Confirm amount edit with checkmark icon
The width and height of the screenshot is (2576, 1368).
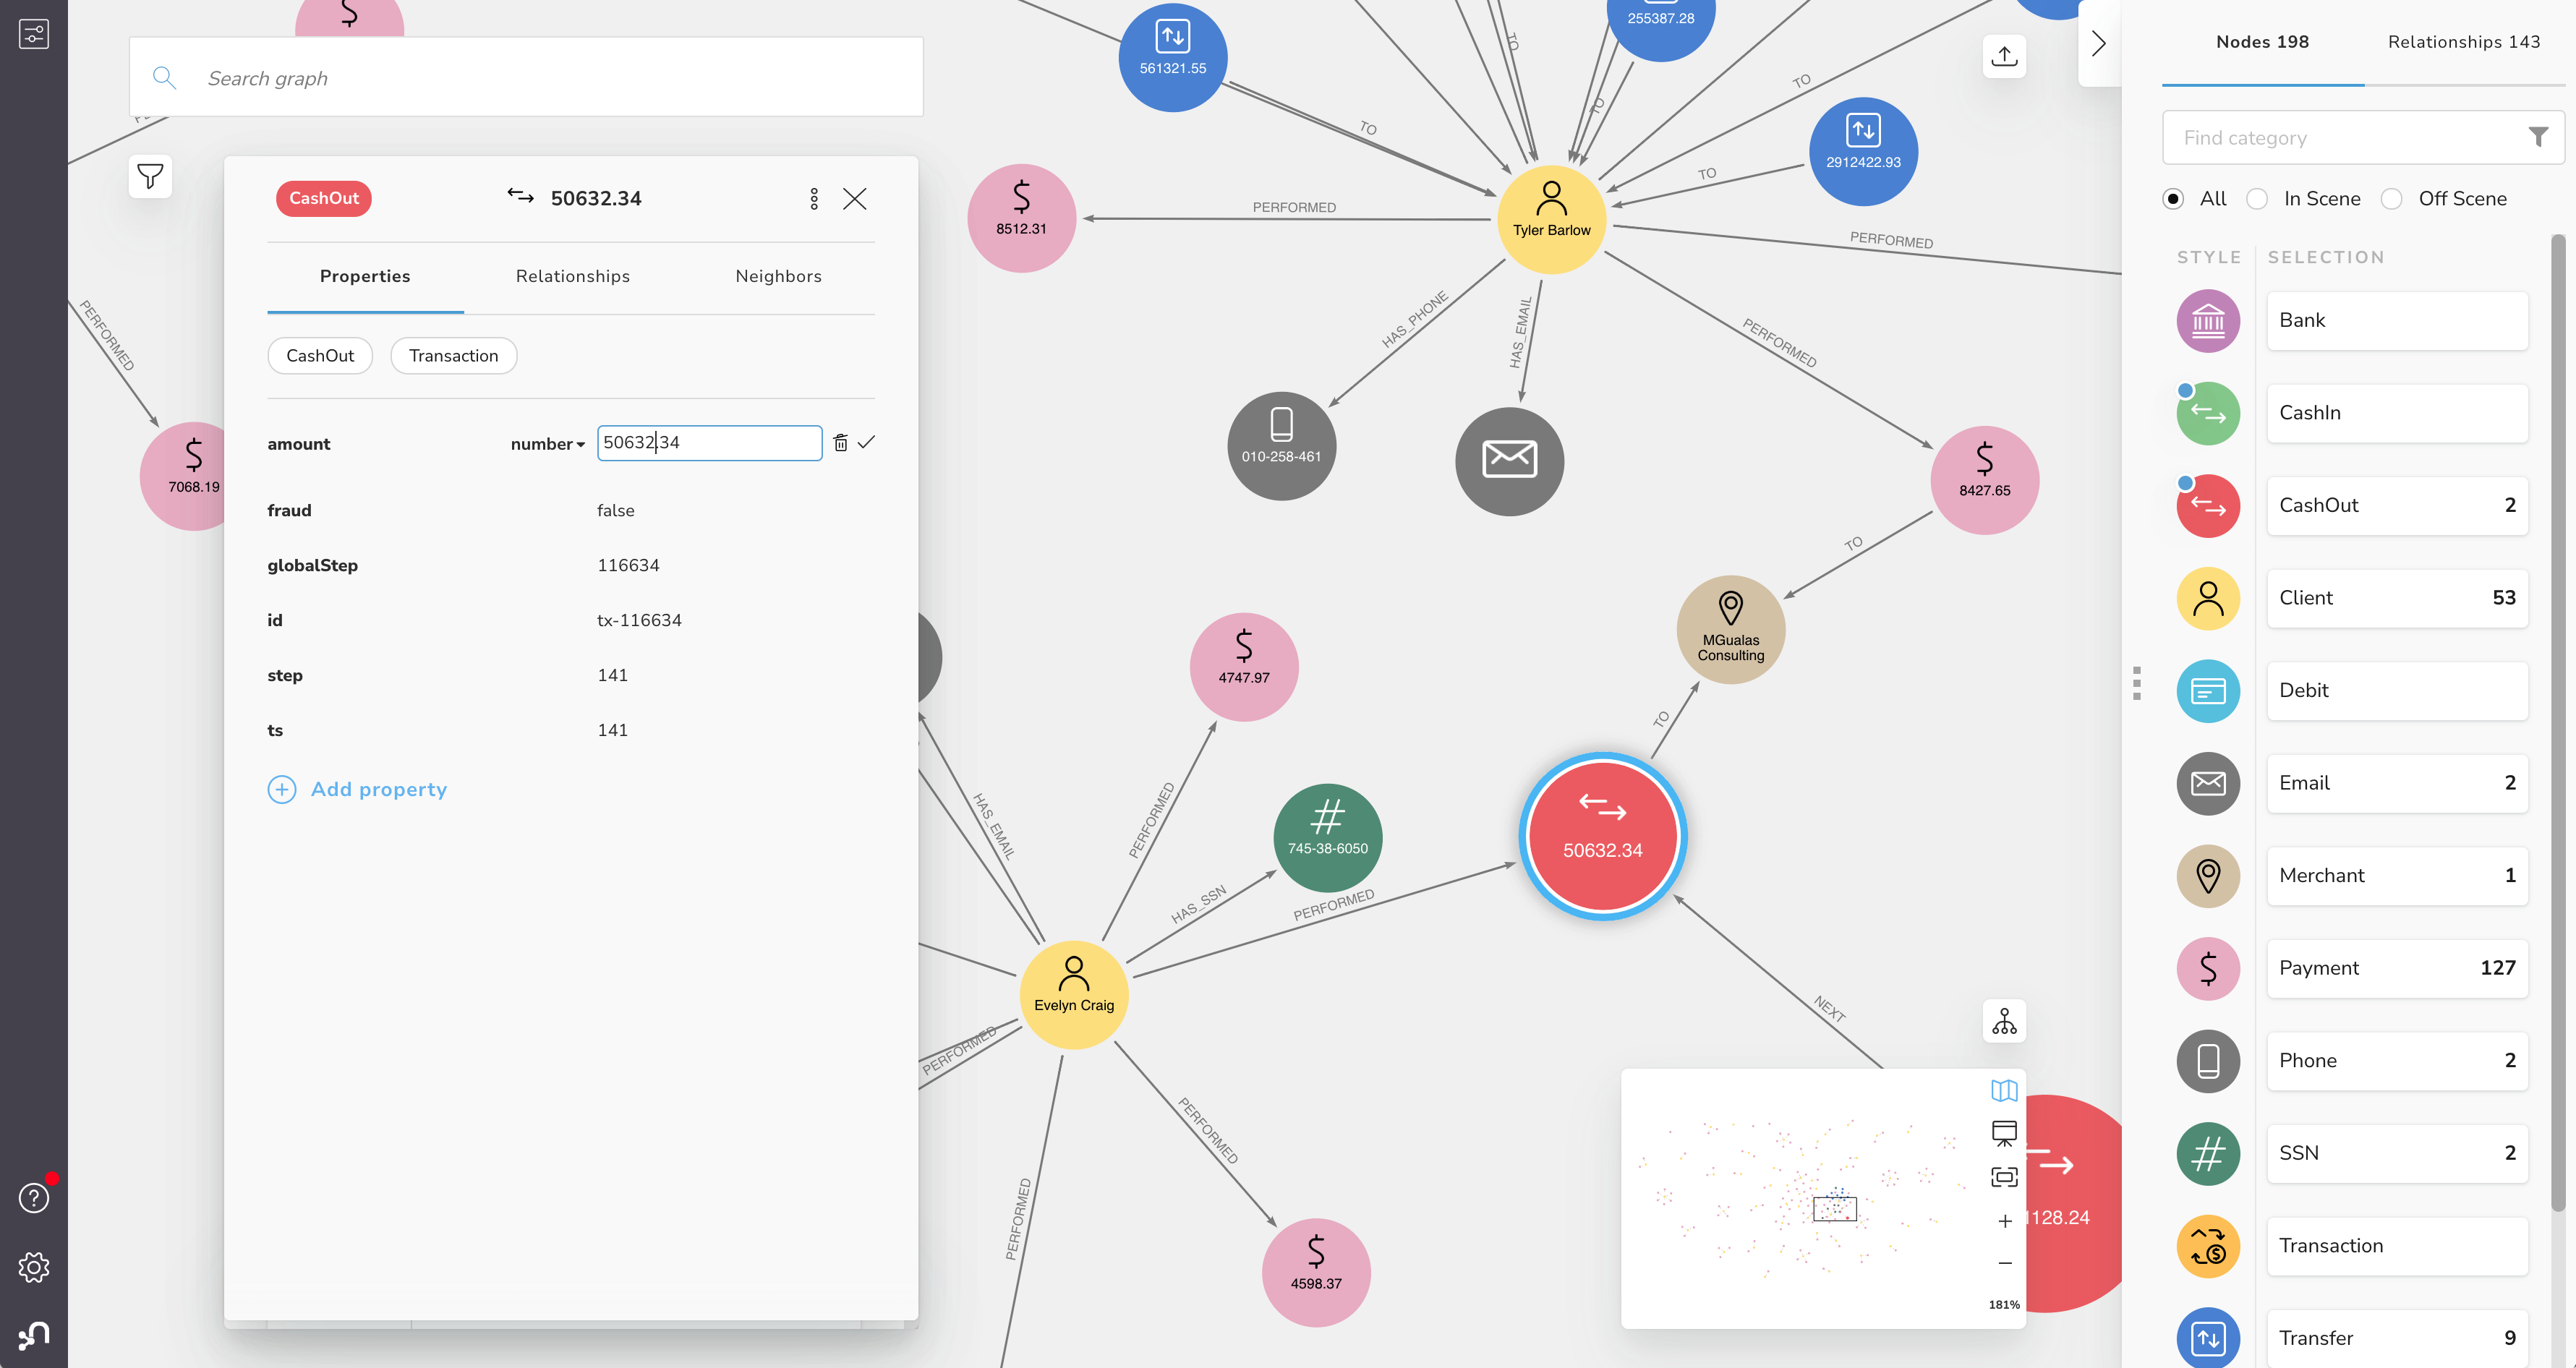[866, 442]
